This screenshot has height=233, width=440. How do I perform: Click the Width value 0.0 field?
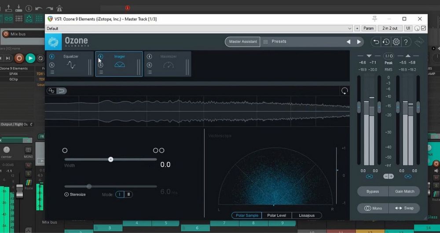point(165,165)
